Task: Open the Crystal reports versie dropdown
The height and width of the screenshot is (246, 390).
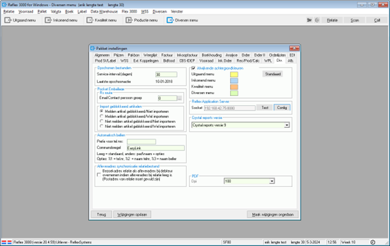Action: pos(287,125)
